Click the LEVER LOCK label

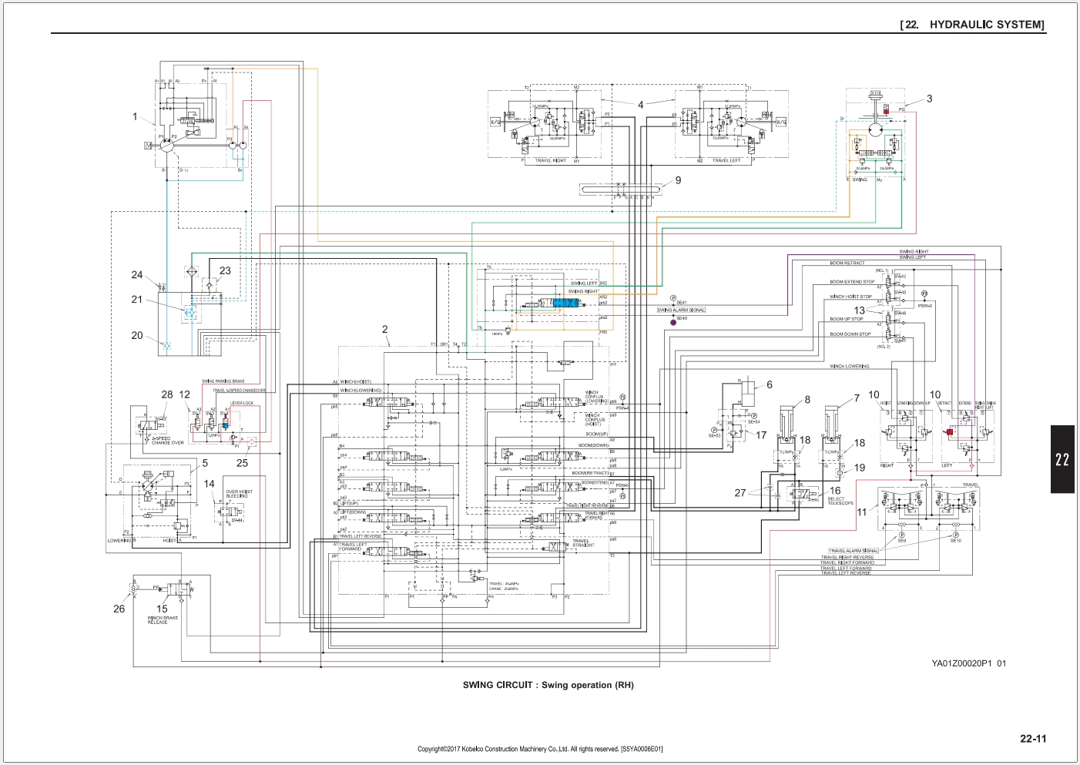242,403
